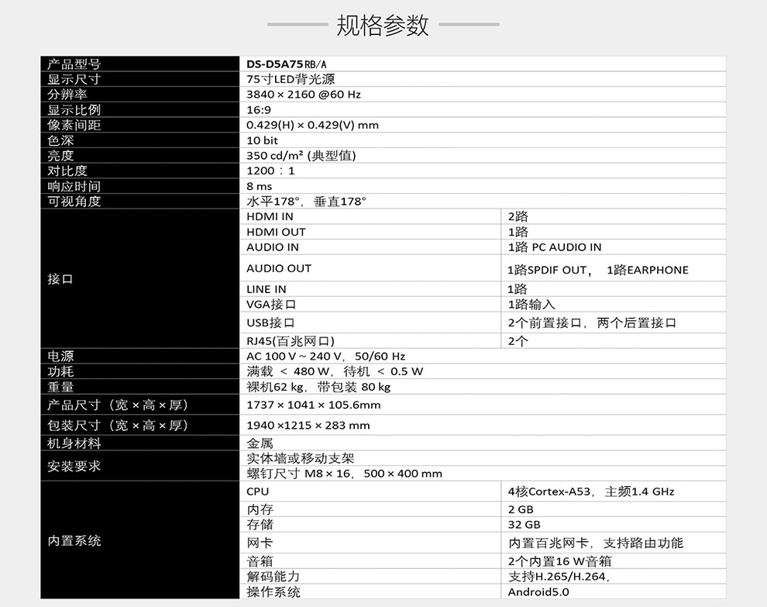The width and height of the screenshot is (767, 607).
Task: Click the 内存 row label
Action: click(260, 509)
